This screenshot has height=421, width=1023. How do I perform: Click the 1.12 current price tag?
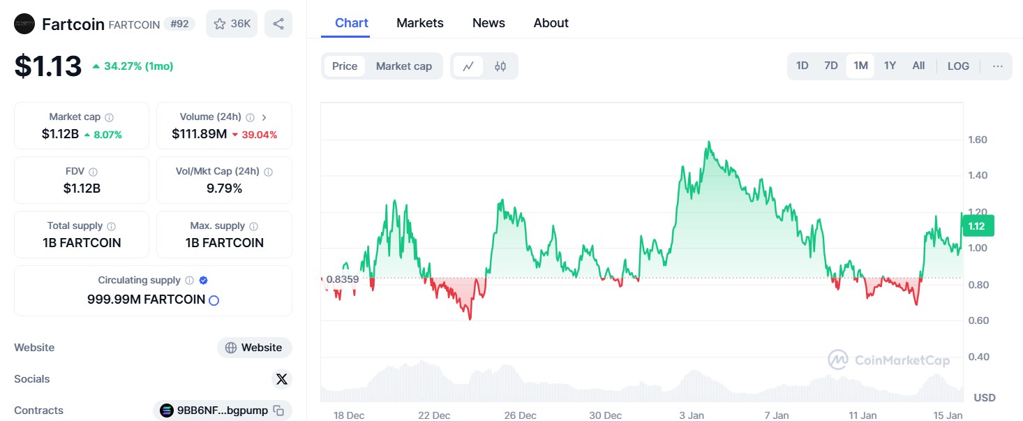pos(978,226)
